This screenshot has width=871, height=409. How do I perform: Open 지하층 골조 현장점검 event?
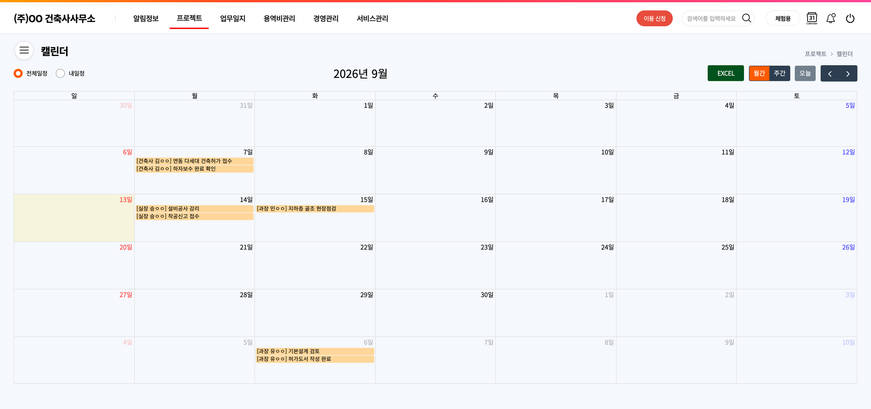click(x=315, y=209)
